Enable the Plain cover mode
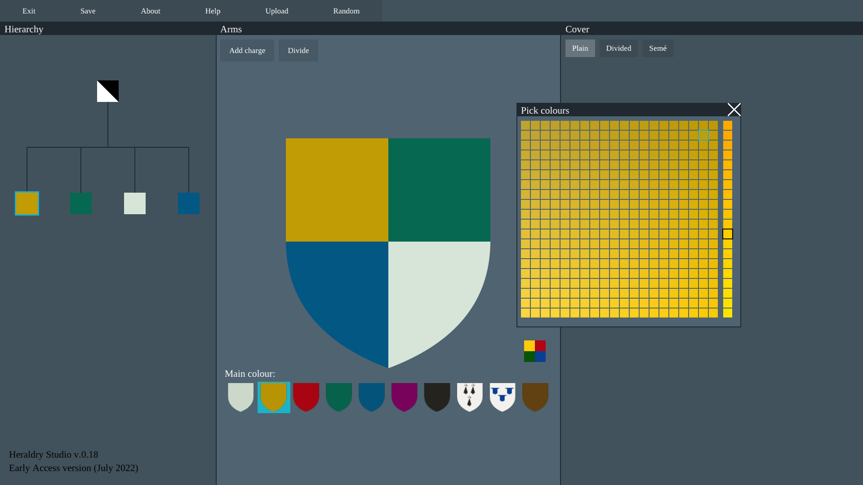Viewport: 863px width, 485px height. (x=580, y=48)
